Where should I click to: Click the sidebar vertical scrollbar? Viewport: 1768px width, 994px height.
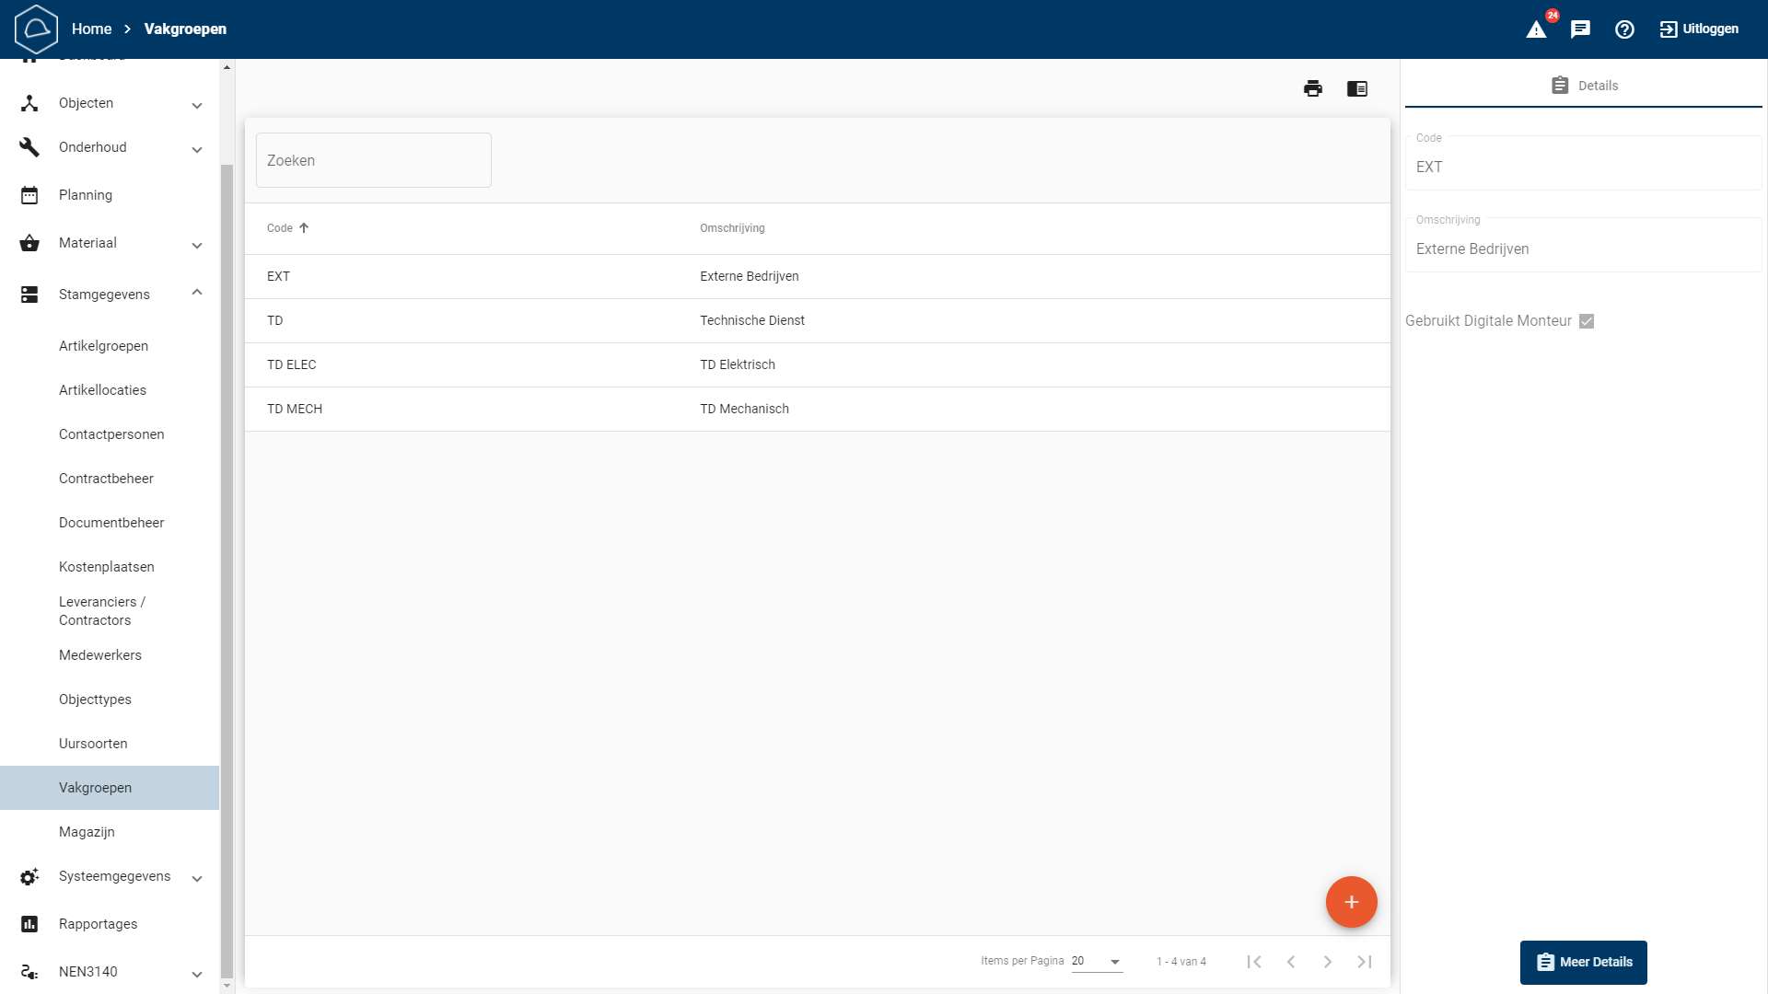pos(227,571)
